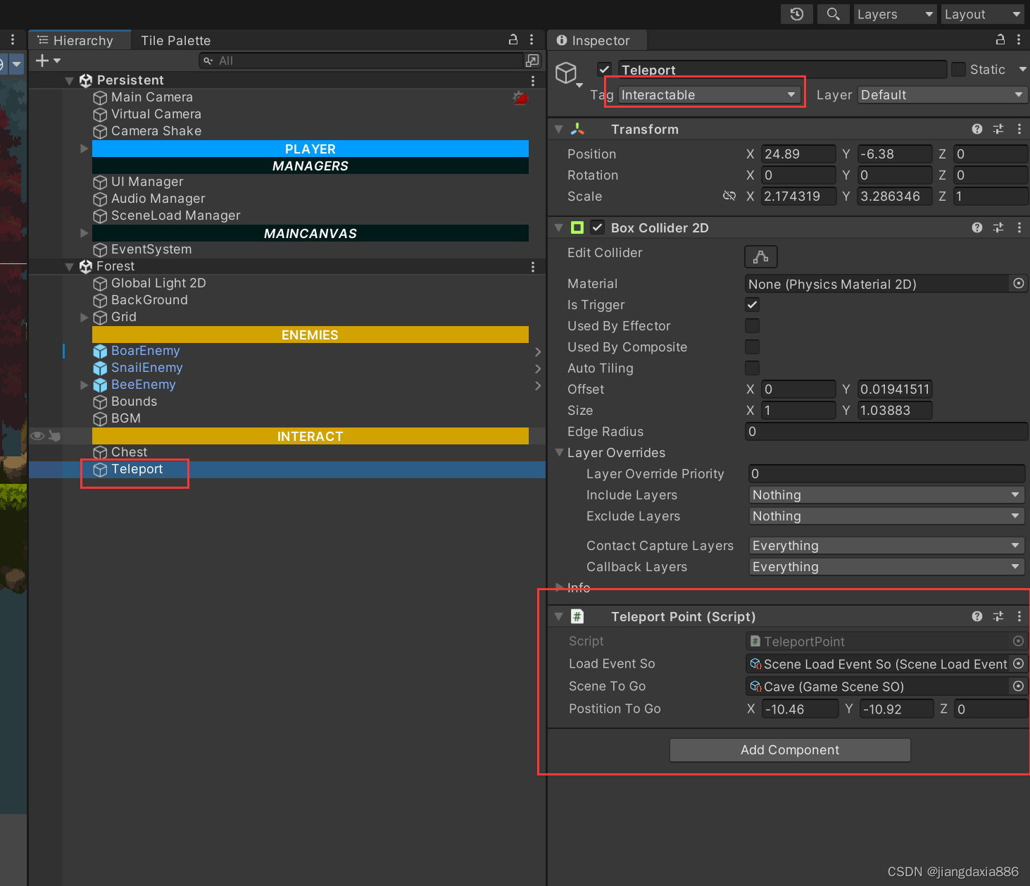Image resolution: width=1030 pixels, height=886 pixels.
Task: Open the Inspector panel kebab menu
Action: [1019, 40]
